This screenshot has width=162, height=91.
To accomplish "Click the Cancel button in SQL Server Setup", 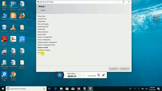I will pos(125,69).
